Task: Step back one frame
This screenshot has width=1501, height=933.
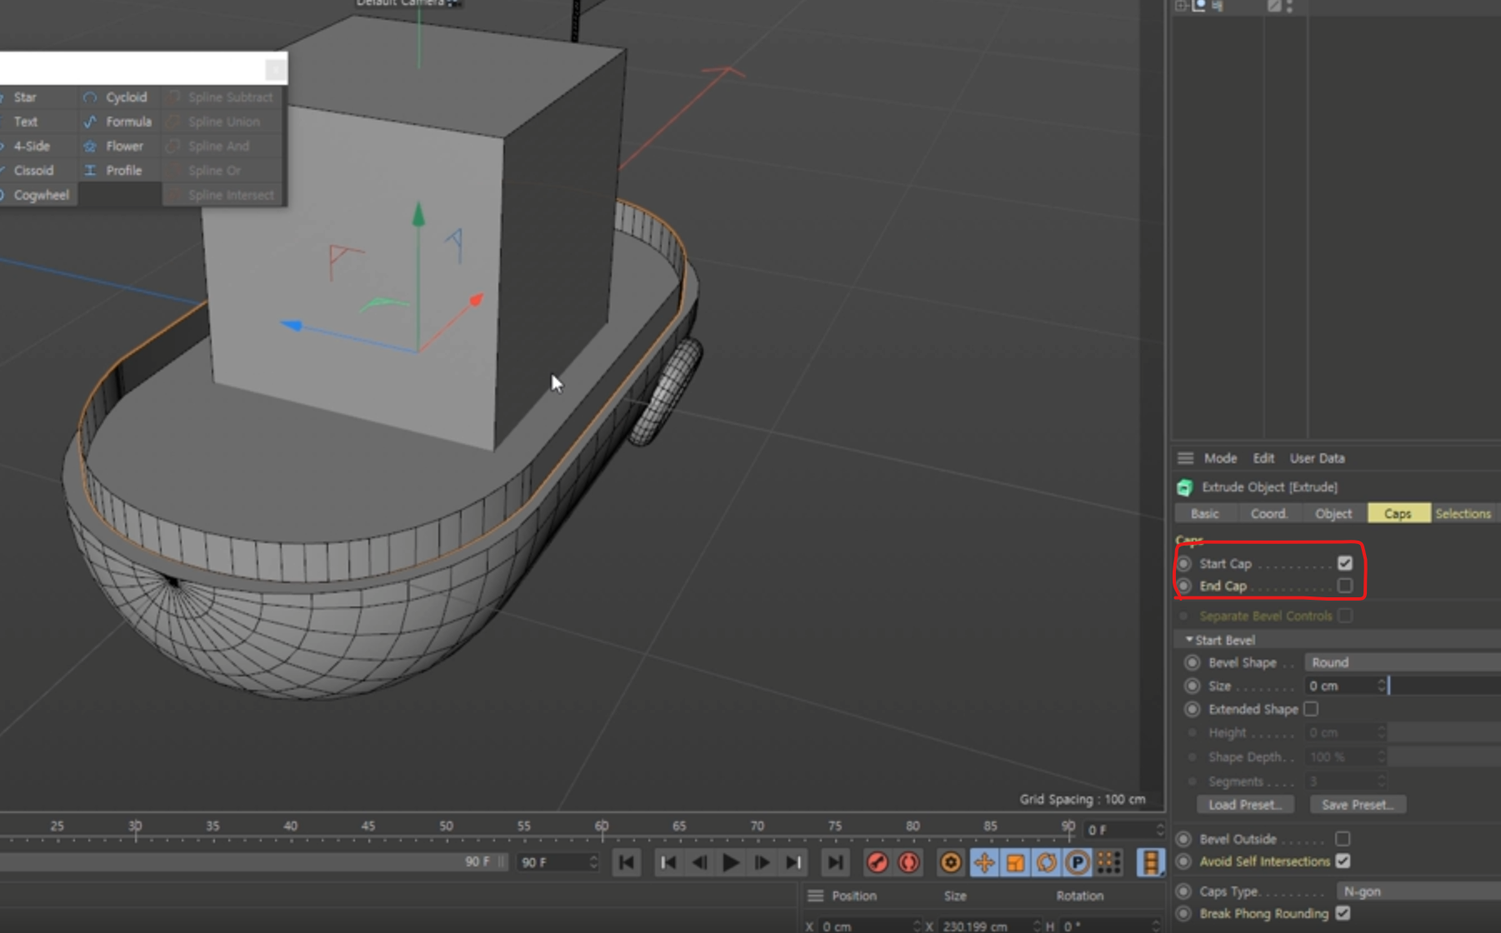Action: click(x=699, y=863)
